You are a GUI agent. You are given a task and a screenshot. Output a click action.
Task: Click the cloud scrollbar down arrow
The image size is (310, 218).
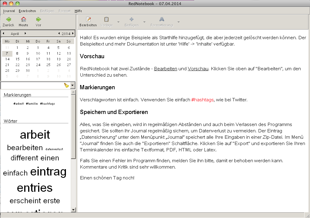pyautogui.click(x=73, y=210)
